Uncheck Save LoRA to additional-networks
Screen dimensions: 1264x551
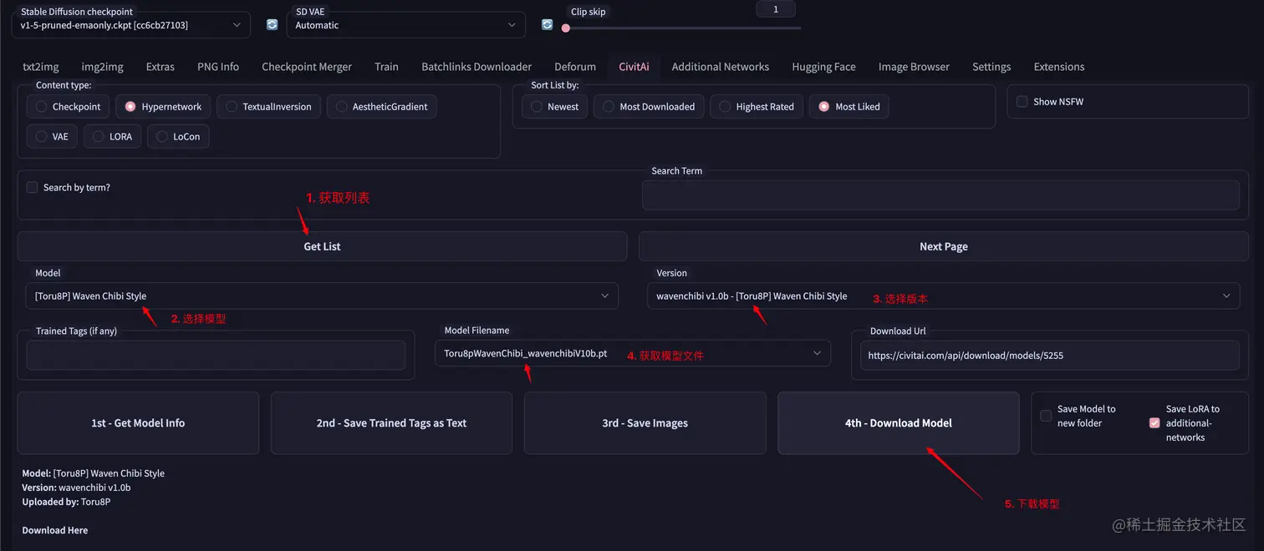pyautogui.click(x=1154, y=423)
